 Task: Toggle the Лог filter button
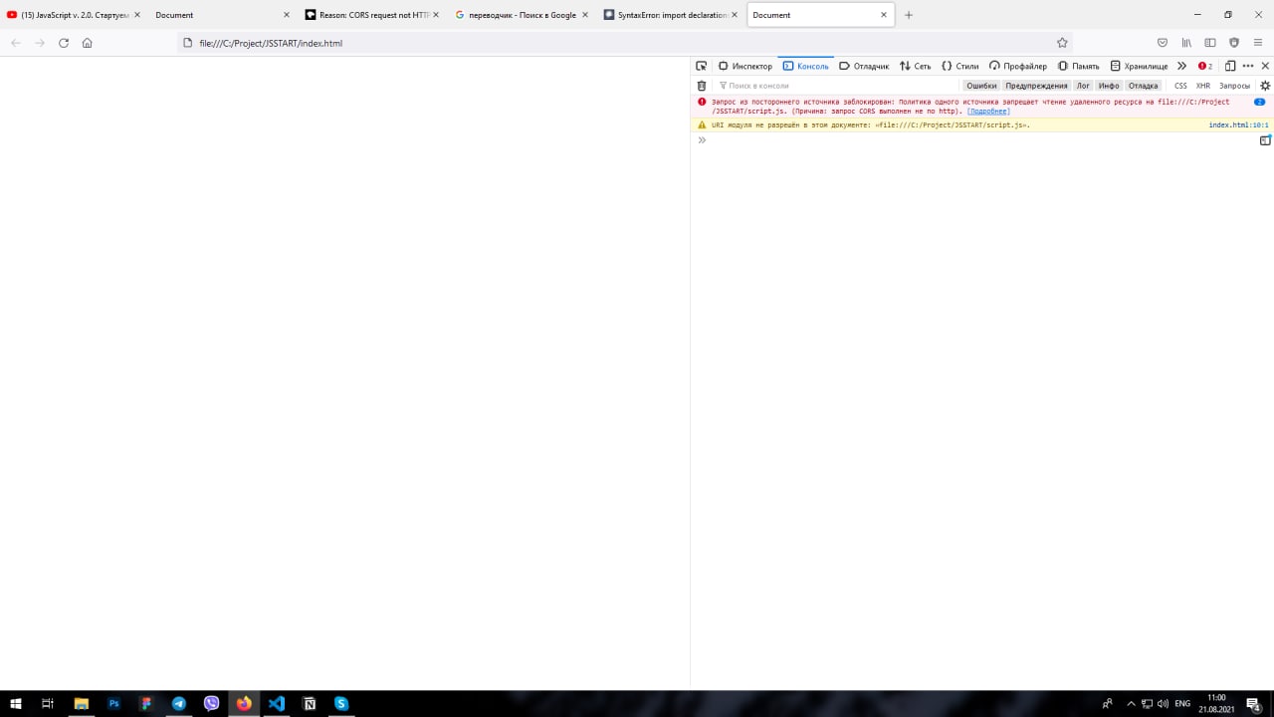point(1083,86)
